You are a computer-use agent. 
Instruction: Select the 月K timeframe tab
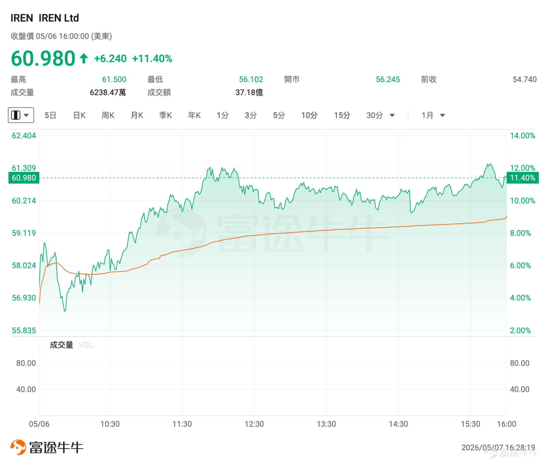pos(137,115)
